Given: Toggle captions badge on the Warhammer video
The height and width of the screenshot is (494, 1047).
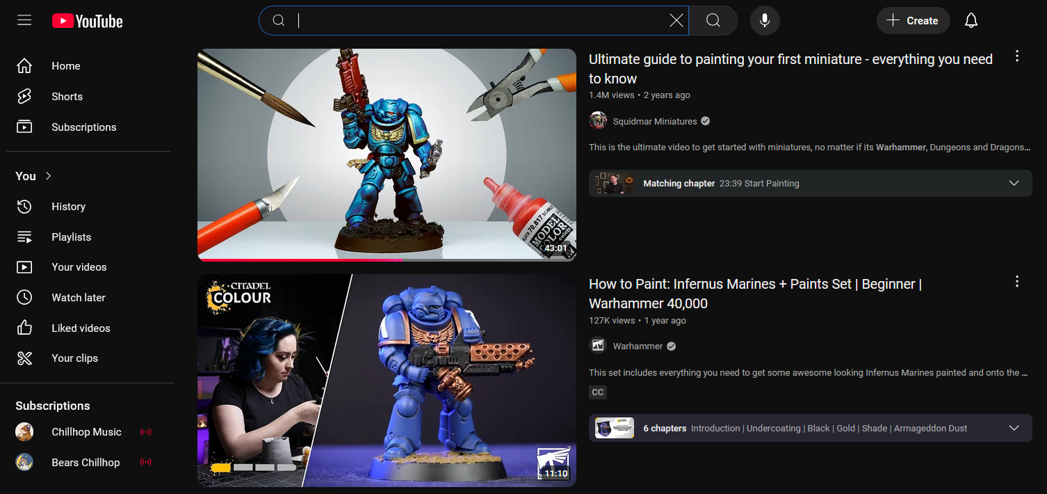Looking at the screenshot, I should pos(597,392).
